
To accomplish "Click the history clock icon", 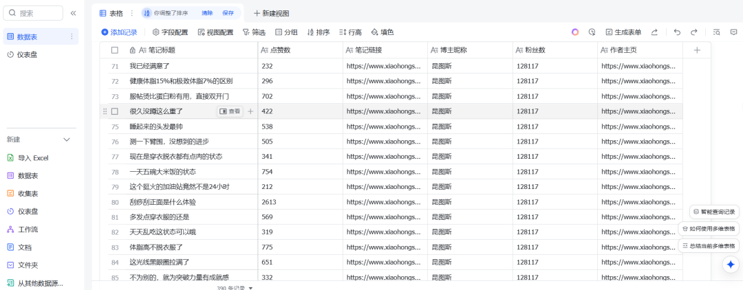I will (x=592, y=32).
